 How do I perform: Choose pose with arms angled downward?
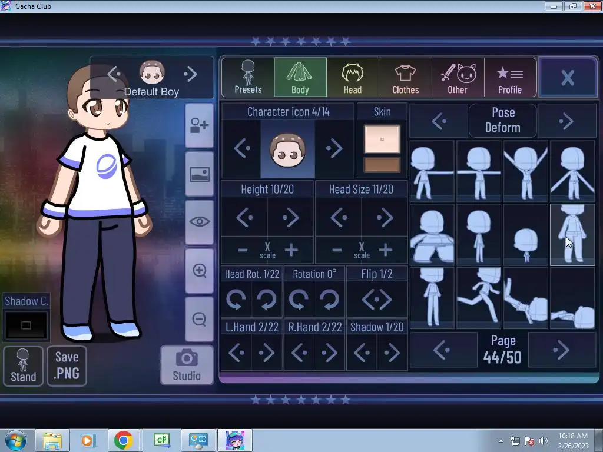tap(572, 171)
